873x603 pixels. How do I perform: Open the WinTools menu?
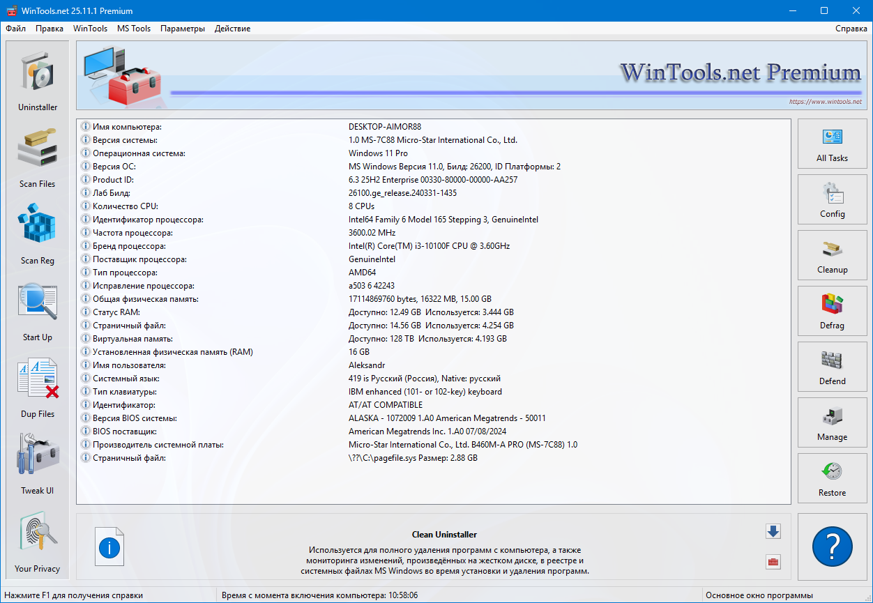(90, 29)
